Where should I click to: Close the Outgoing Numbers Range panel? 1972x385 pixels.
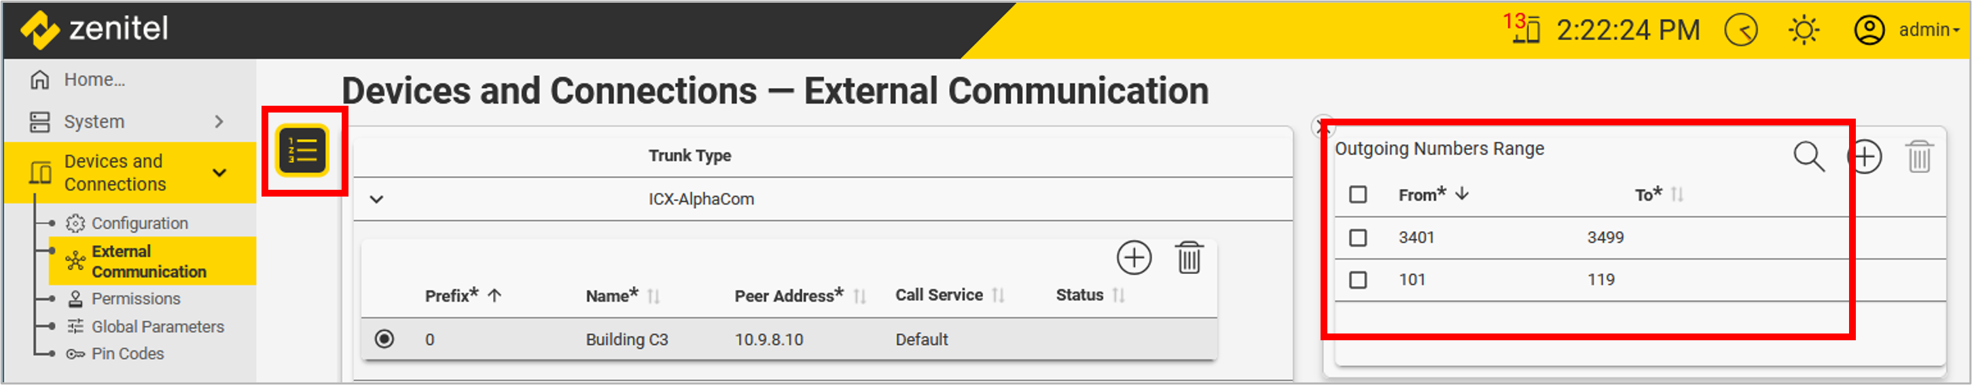tap(1321, 126)
